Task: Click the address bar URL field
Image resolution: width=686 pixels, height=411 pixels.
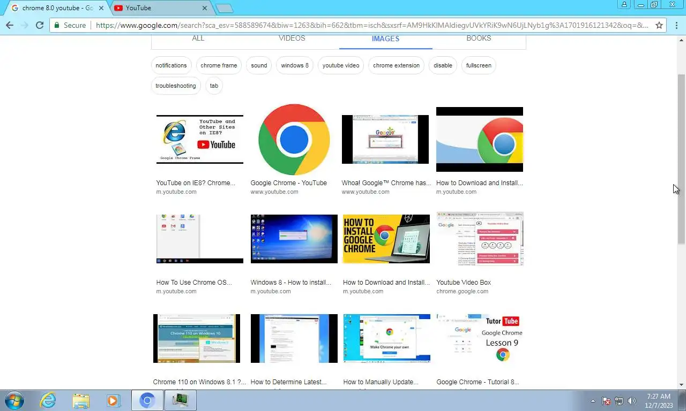Action: point(372,25)
